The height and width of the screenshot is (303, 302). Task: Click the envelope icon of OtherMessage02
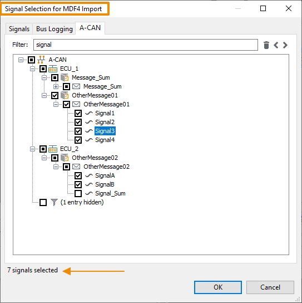(76, 167)
